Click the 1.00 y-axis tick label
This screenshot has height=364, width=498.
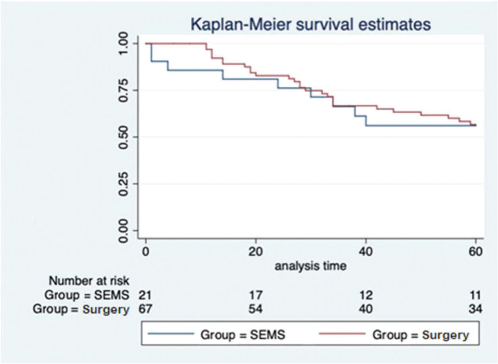click(124, 43)
